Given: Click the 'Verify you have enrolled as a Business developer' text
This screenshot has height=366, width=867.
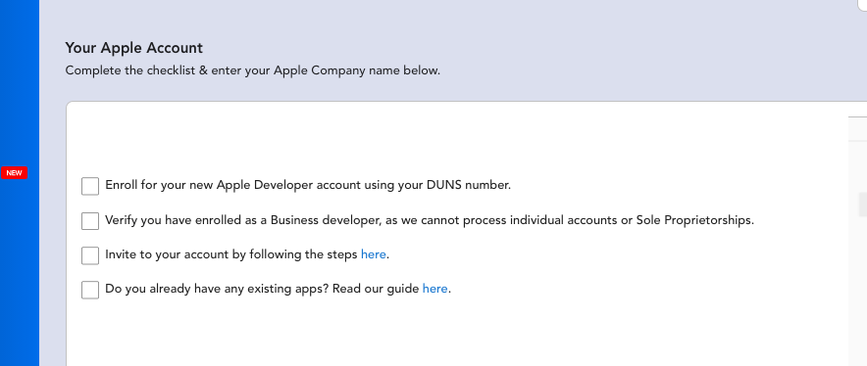Looking at the screenshot, I should pos(430,220).
